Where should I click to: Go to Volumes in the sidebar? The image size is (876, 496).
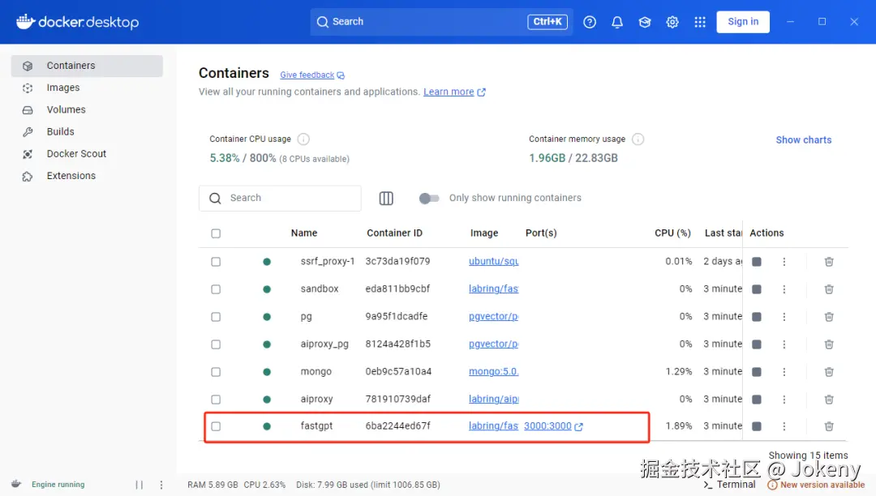click(x=87, y=110)
